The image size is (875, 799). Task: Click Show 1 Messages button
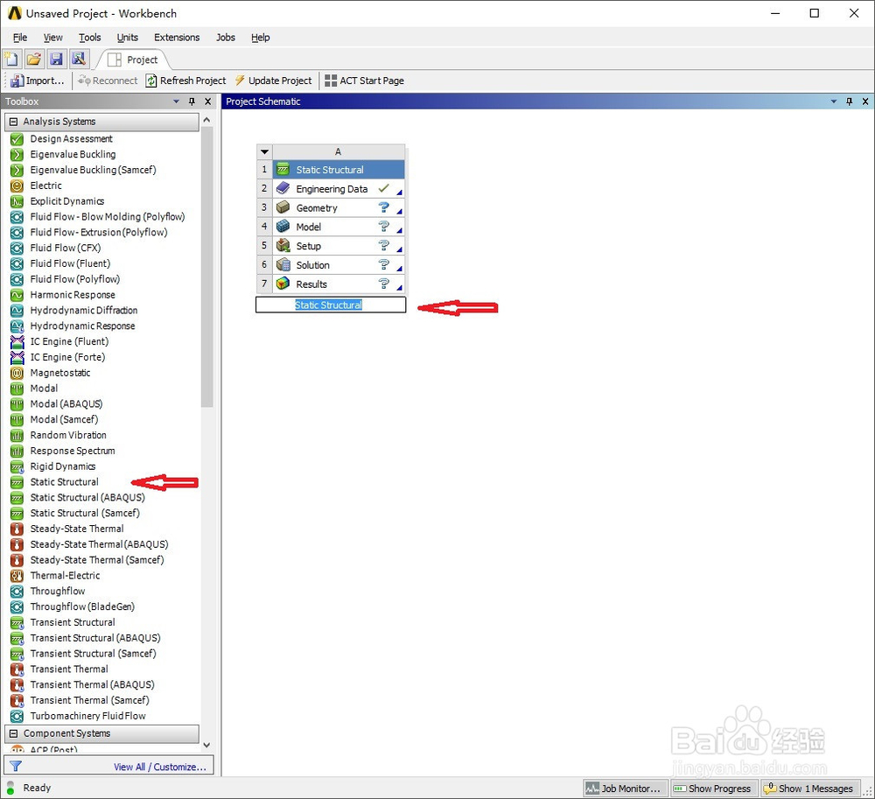[809, 788]
